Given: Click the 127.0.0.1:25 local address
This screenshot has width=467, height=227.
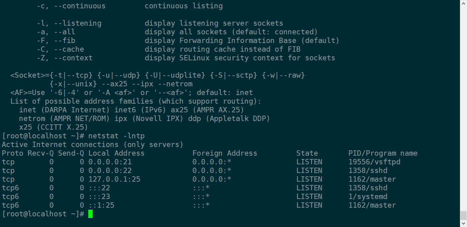Looking at the screenshot, I should pos(114,179).
